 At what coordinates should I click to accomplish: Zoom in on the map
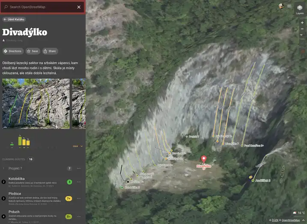302,23
